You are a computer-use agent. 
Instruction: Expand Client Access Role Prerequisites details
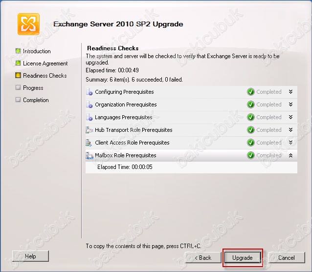290,143
